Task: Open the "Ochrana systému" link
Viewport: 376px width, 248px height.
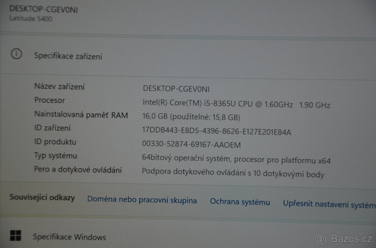Action: 240,202
